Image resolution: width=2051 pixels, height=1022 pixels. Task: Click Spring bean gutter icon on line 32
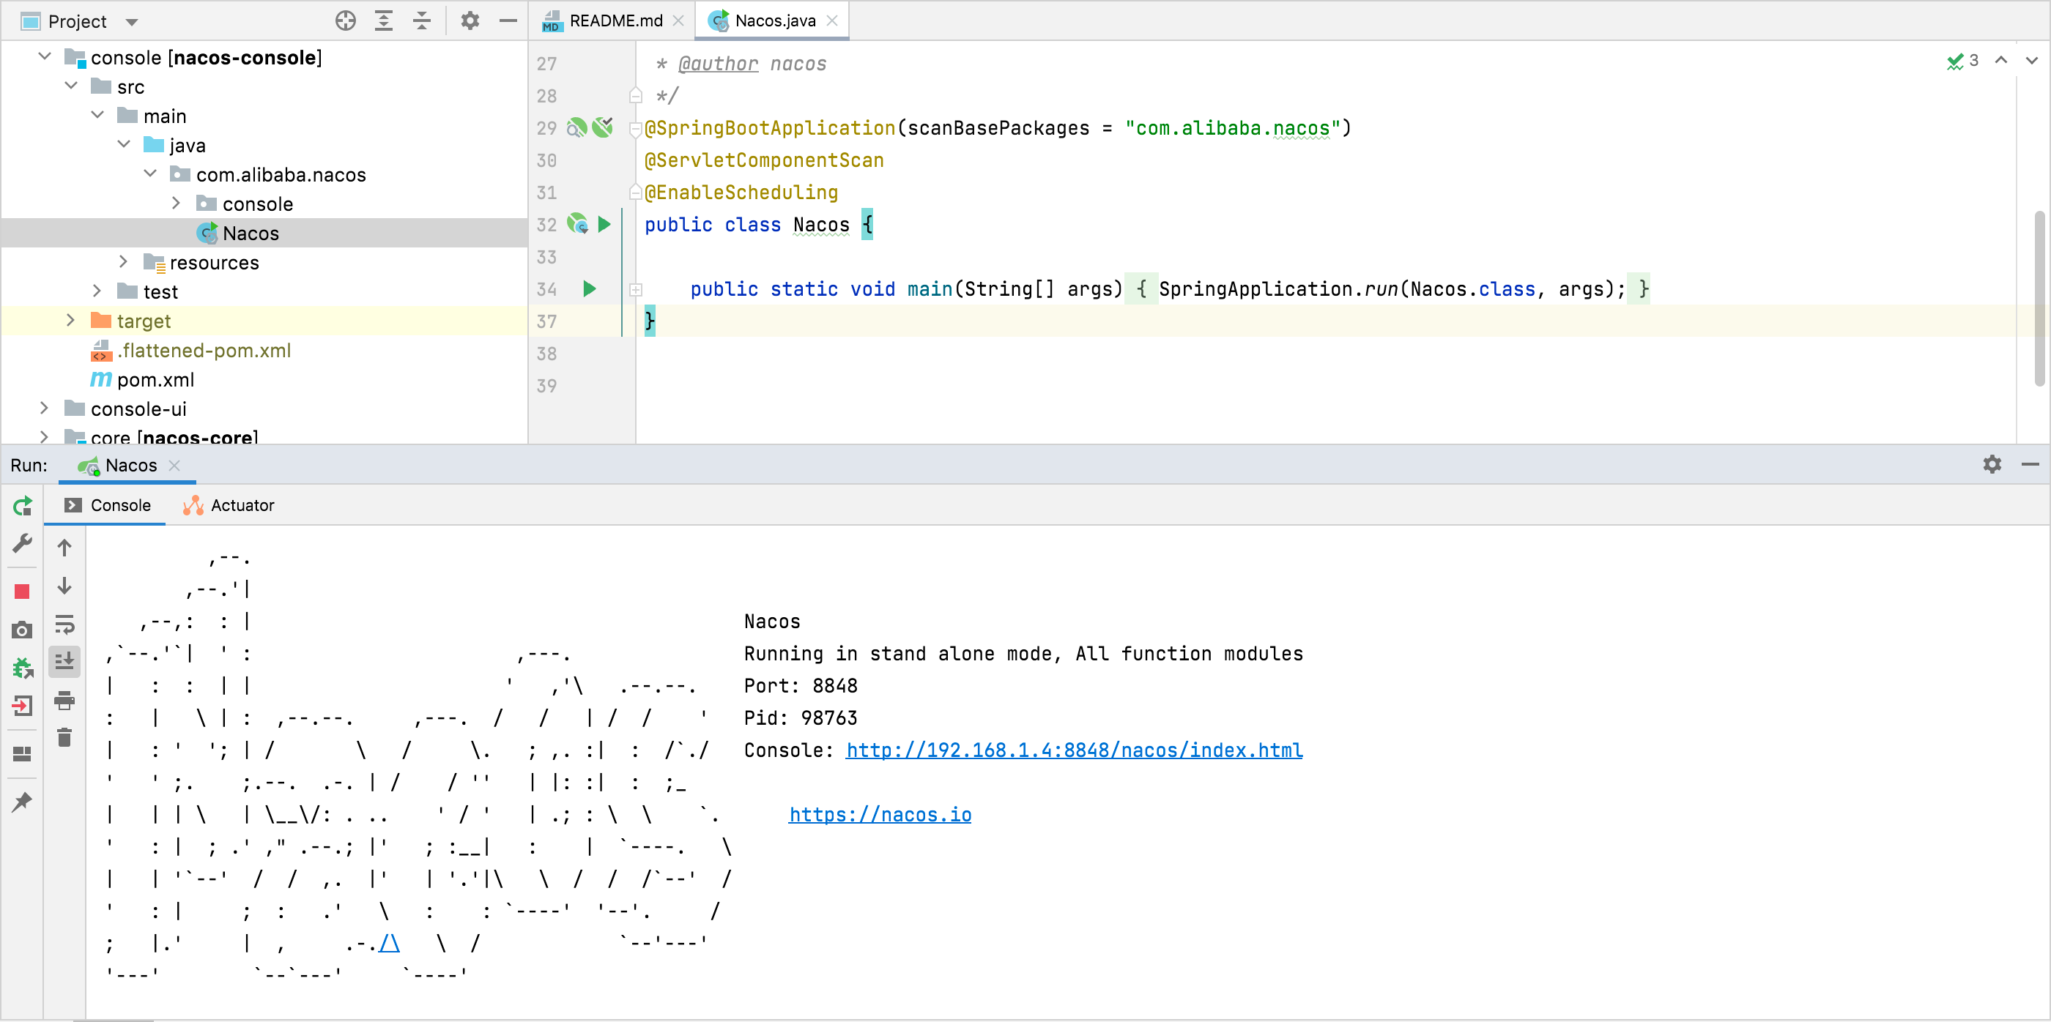click(577, 225)
